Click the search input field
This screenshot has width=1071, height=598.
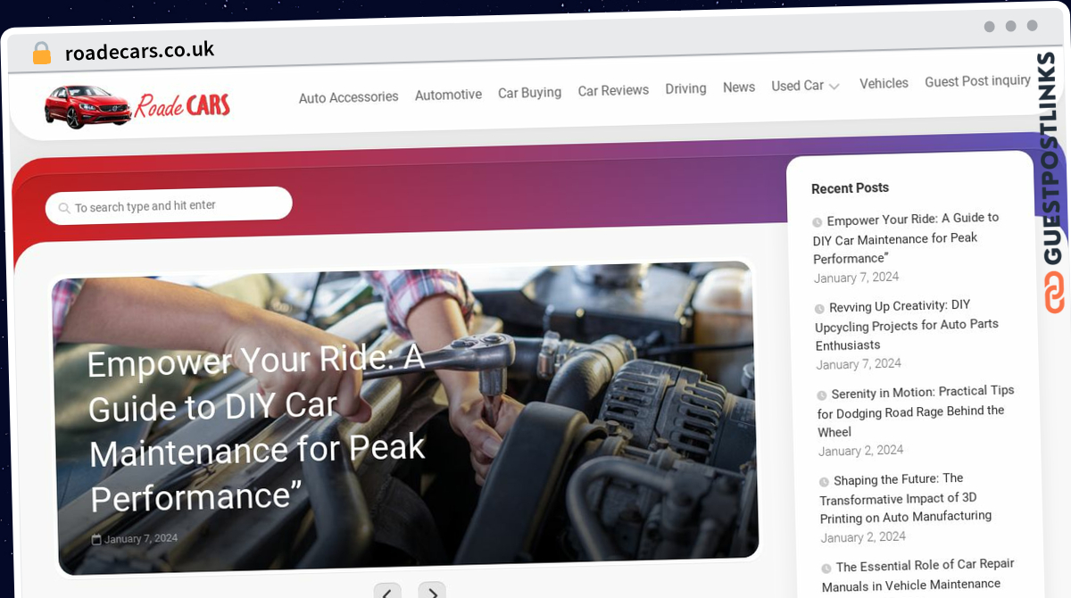pos(169,205)
